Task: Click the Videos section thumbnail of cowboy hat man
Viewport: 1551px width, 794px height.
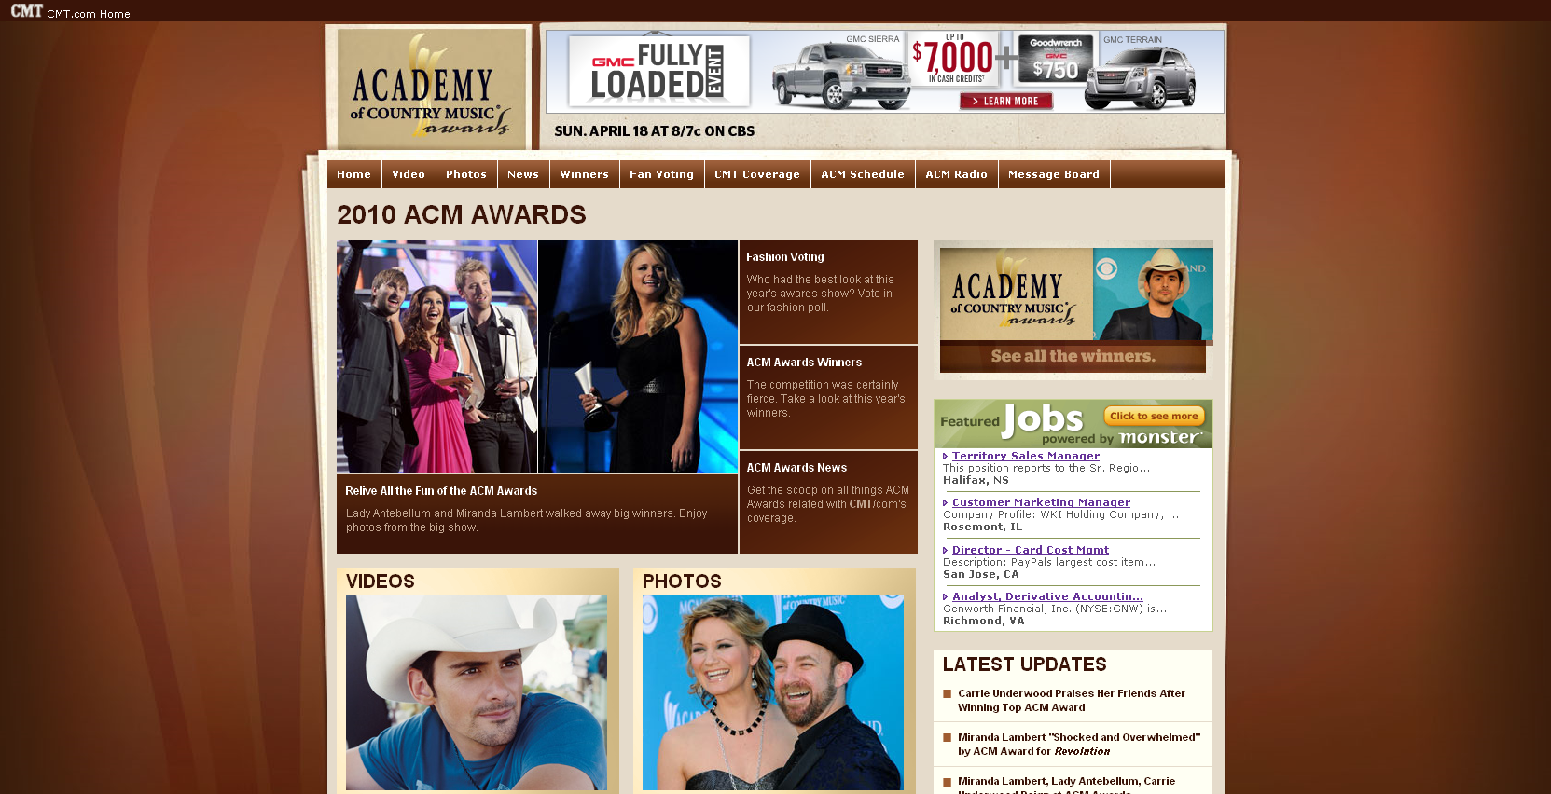Action: coord(476,691)
